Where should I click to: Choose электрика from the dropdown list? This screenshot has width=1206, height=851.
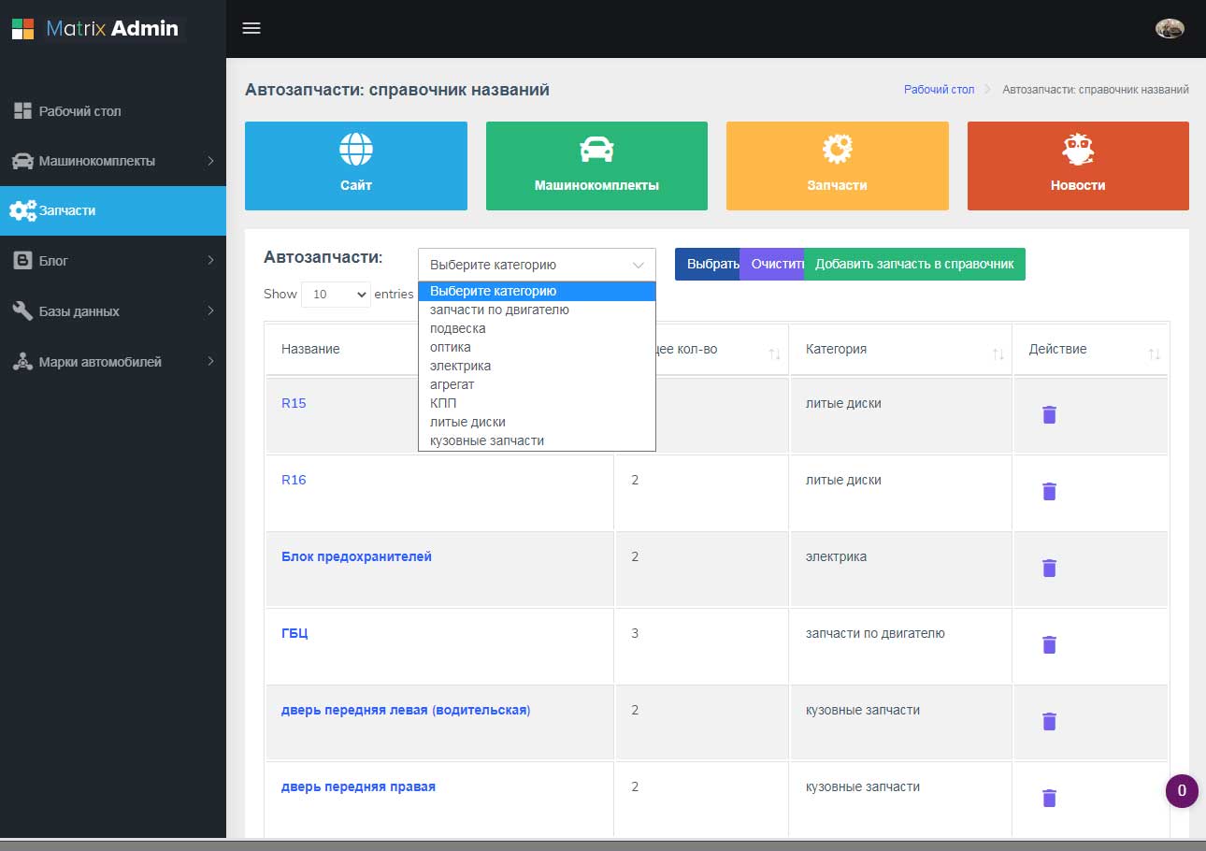point(537,366)
